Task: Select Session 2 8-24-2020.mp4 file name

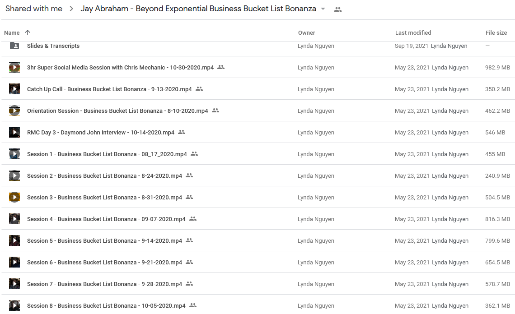Action: (x=104, y=176)
